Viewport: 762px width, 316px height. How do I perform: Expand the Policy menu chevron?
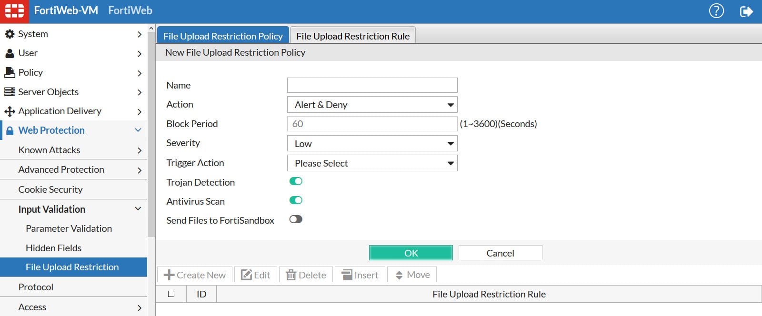139,73
